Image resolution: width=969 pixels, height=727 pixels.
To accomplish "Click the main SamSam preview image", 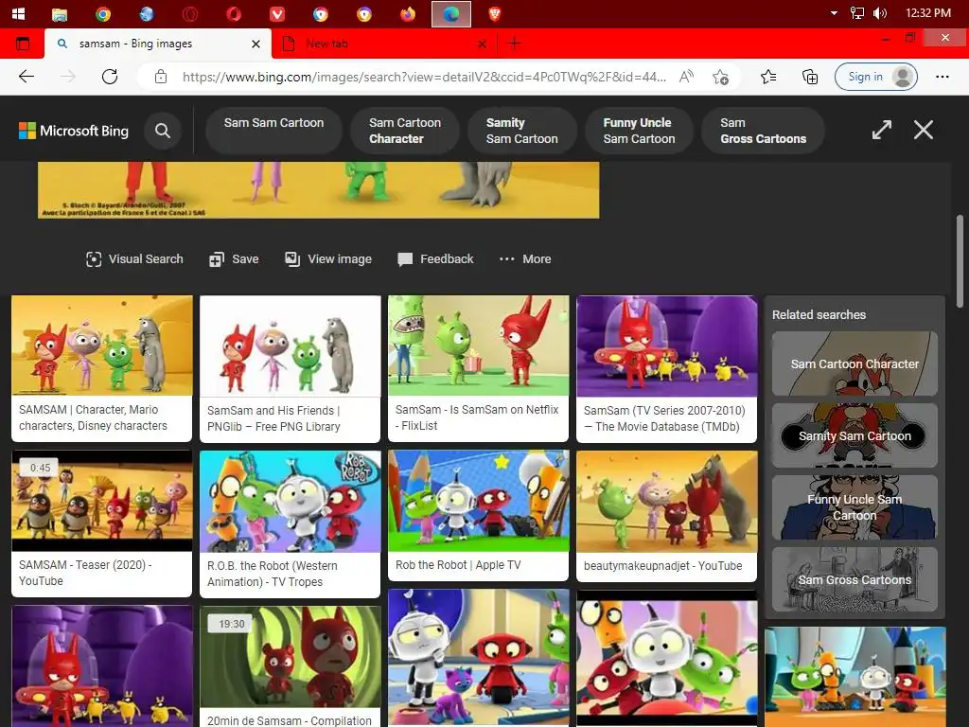I will (318, 189).
